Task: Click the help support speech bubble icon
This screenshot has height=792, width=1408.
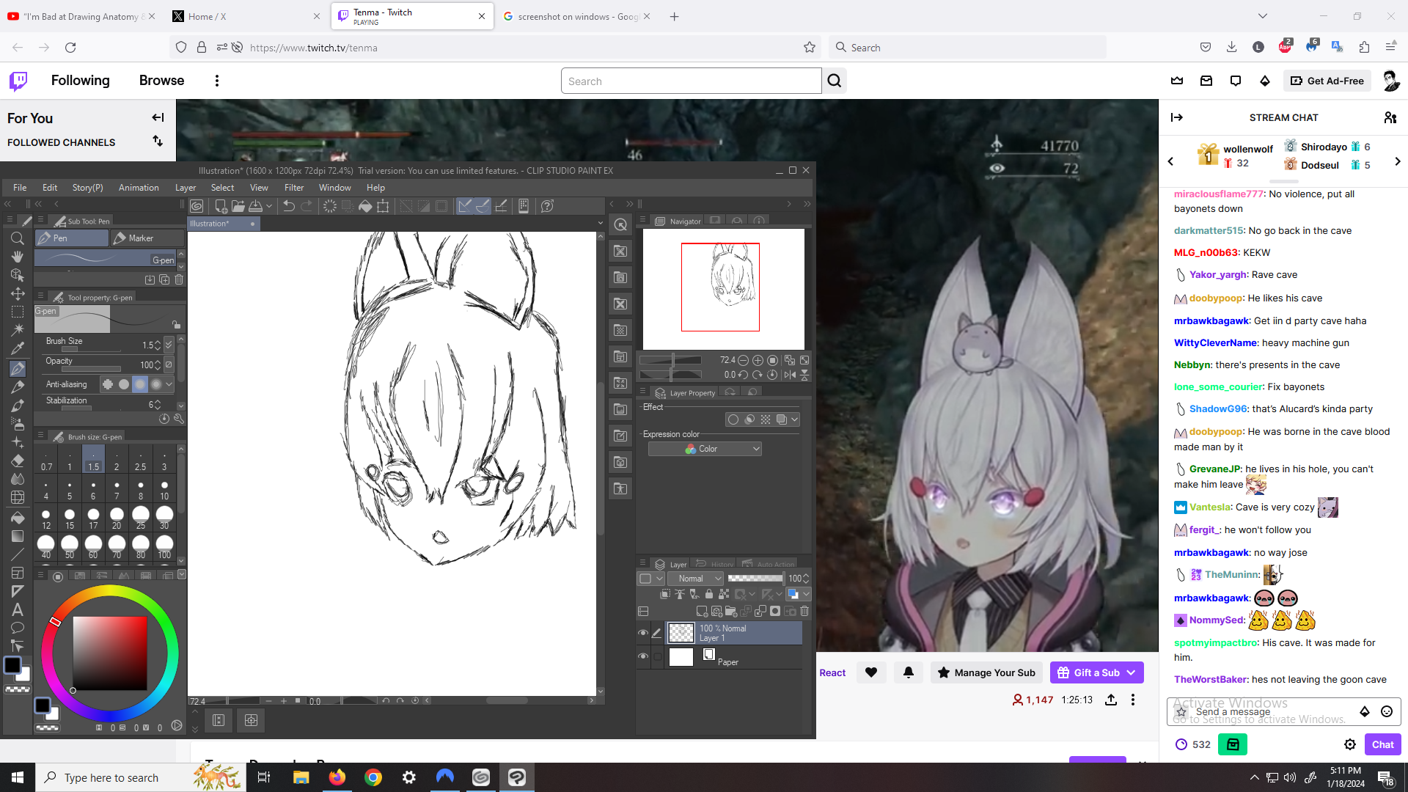Action: coord(547,206)
